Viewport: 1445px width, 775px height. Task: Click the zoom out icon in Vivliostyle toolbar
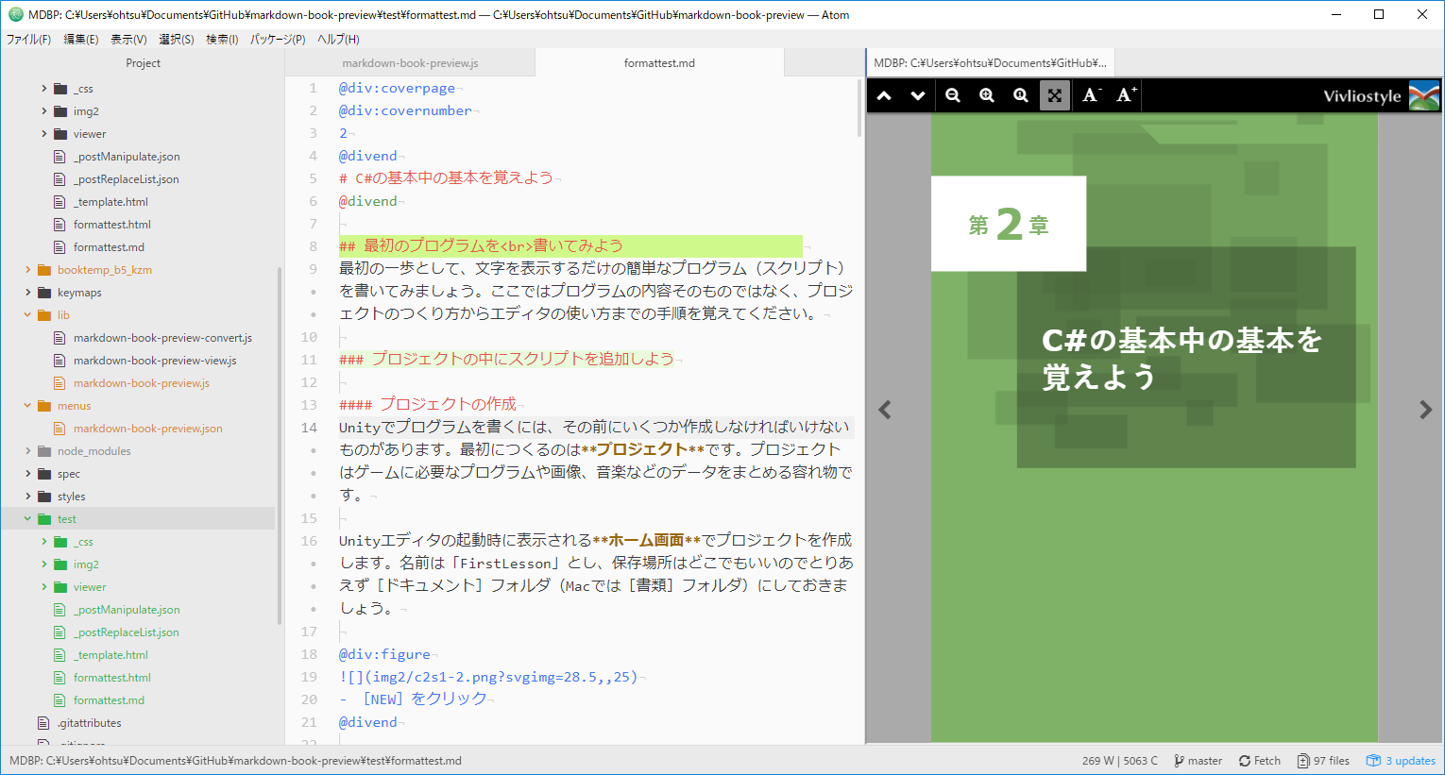pyautogui.click(x=952, y=95)
